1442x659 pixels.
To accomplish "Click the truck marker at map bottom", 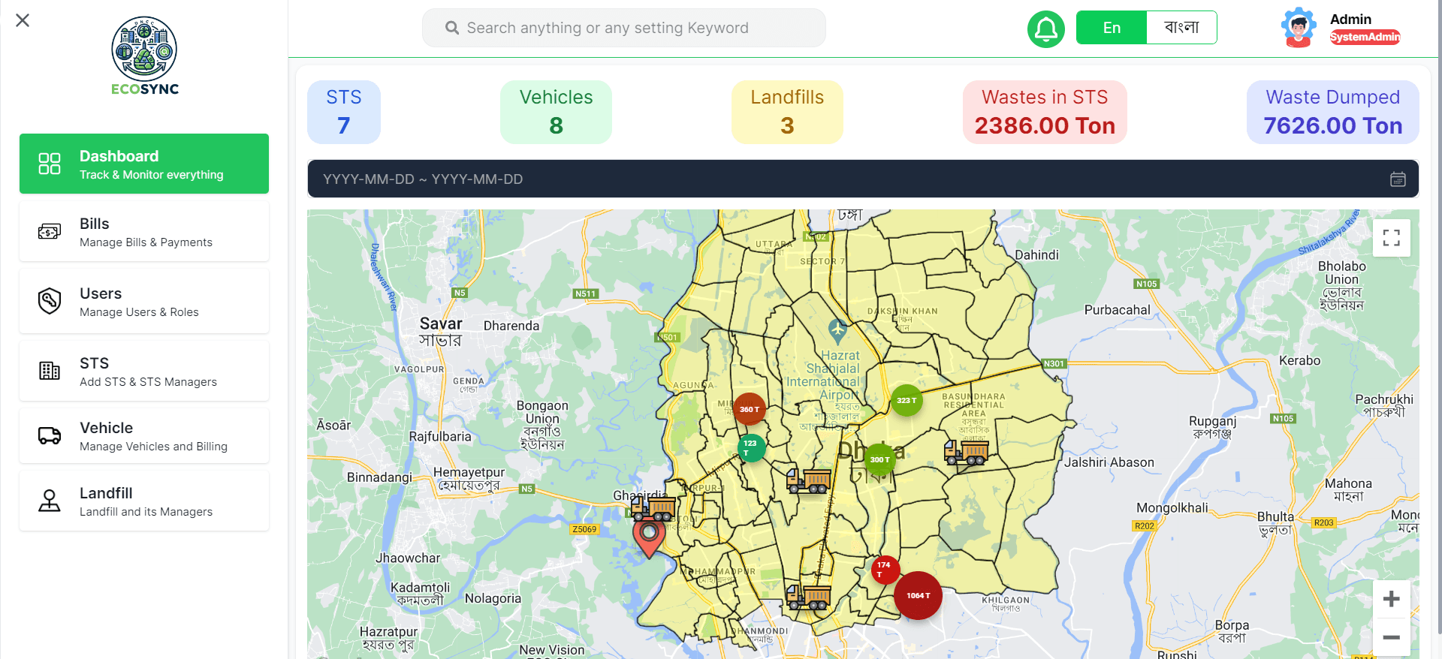I will click(x=809, y=597).
